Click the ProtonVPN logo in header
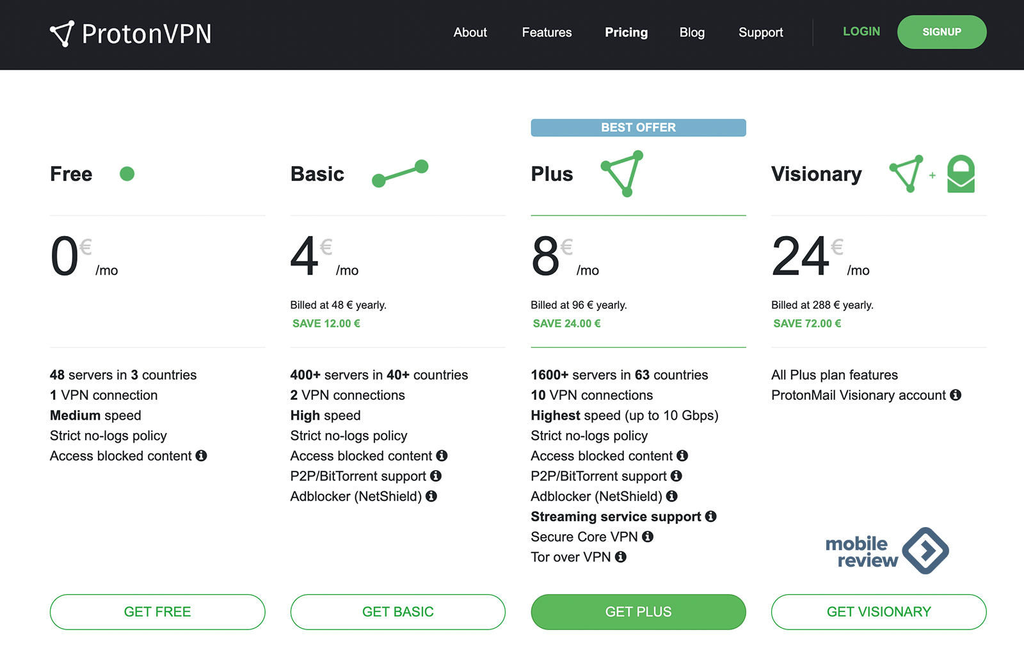The image size is (1024, 646). pos(131,34)
